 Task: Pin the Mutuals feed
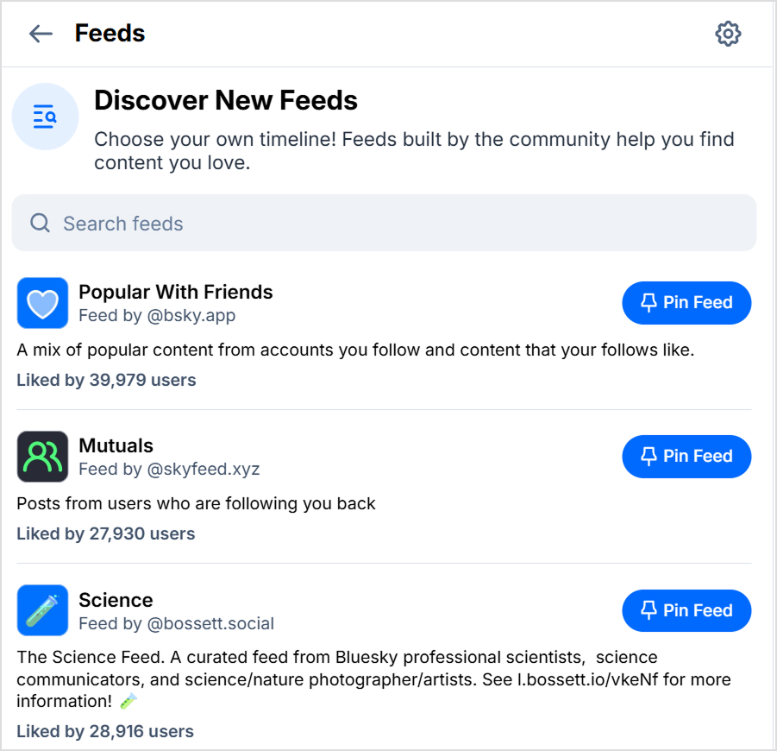pyautogui.click(x=686, y=457)
